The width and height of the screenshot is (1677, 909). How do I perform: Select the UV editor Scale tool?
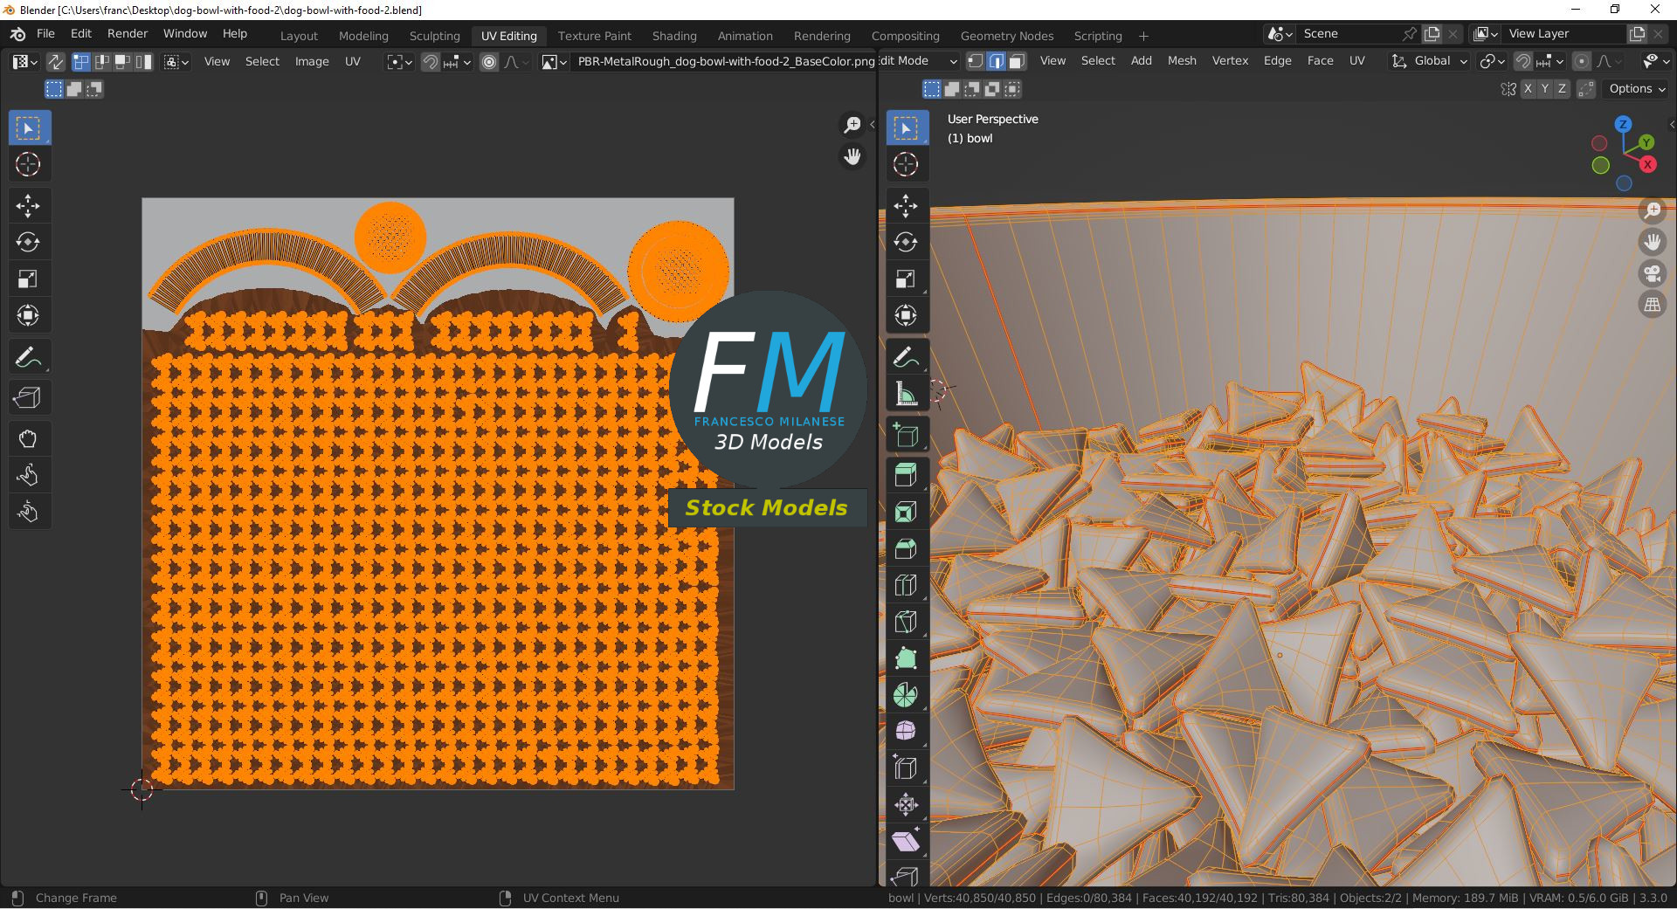pyautogui.click(x=28, y=279)
